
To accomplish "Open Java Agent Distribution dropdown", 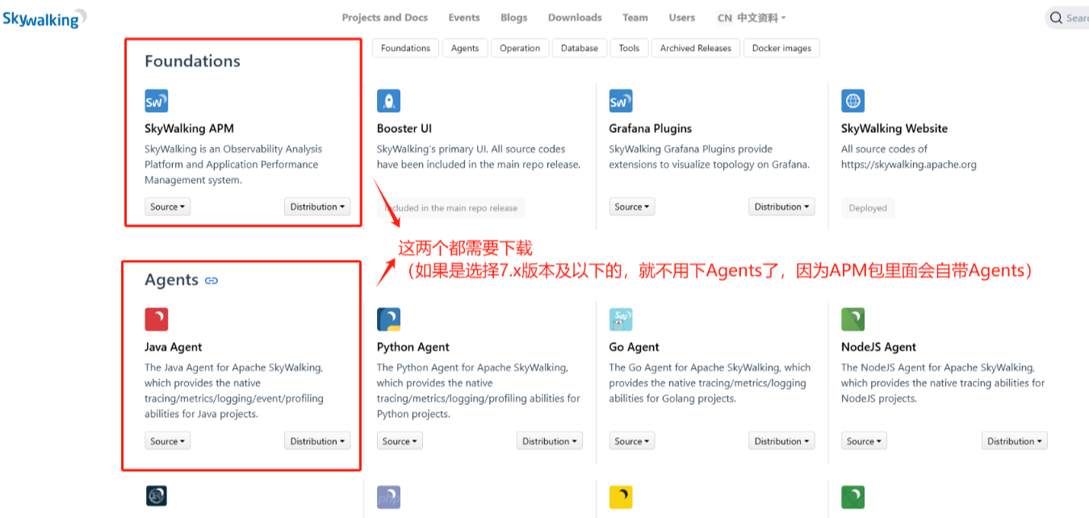I will pyautogui.click(x=317, y=441).
